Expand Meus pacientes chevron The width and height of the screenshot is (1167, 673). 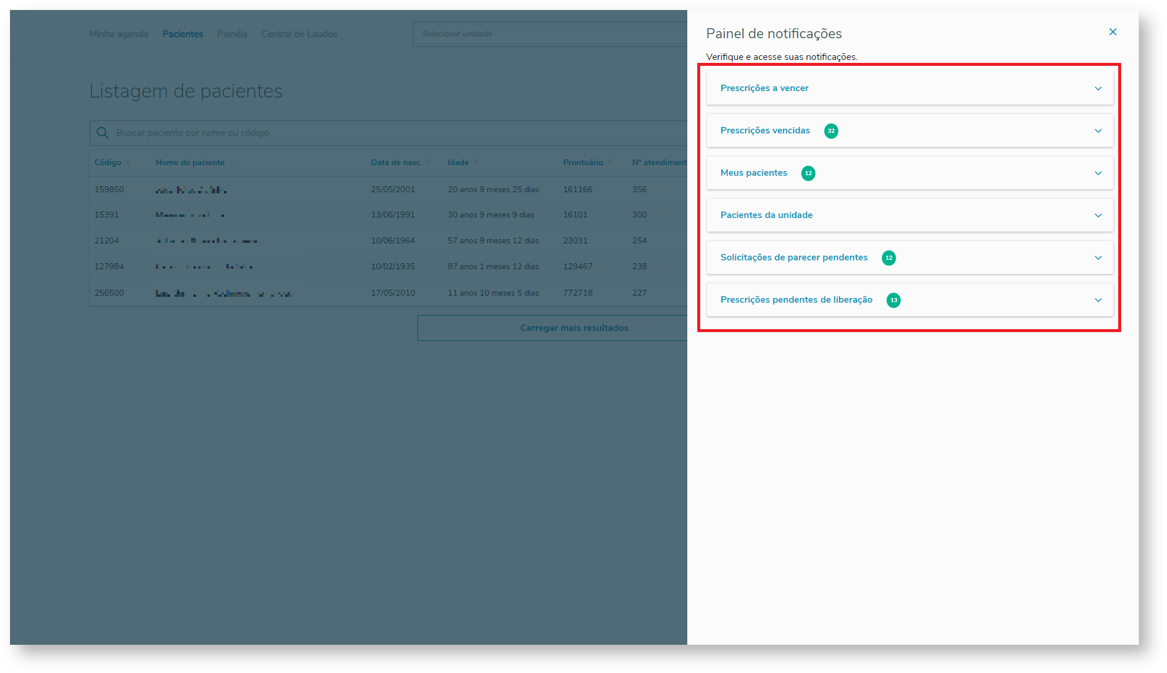coord(1098,173)
